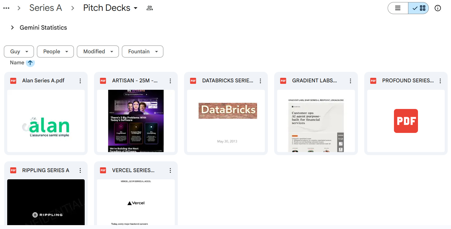Open more actions for ARTISAN - 25M file
This screenshot has width=451, height=229.
[170, 81]
